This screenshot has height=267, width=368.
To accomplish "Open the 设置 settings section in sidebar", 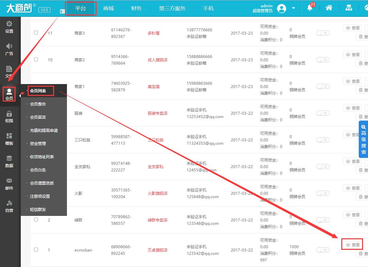I will coord(10,27).
